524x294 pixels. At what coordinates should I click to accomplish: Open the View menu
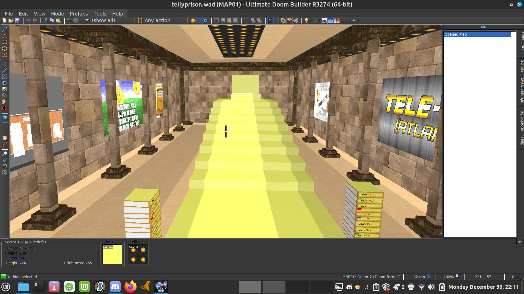tap(40, 14)
